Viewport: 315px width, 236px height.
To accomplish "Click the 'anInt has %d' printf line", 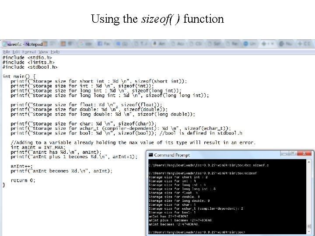I will pyautogui.click(x=56, y=152).
